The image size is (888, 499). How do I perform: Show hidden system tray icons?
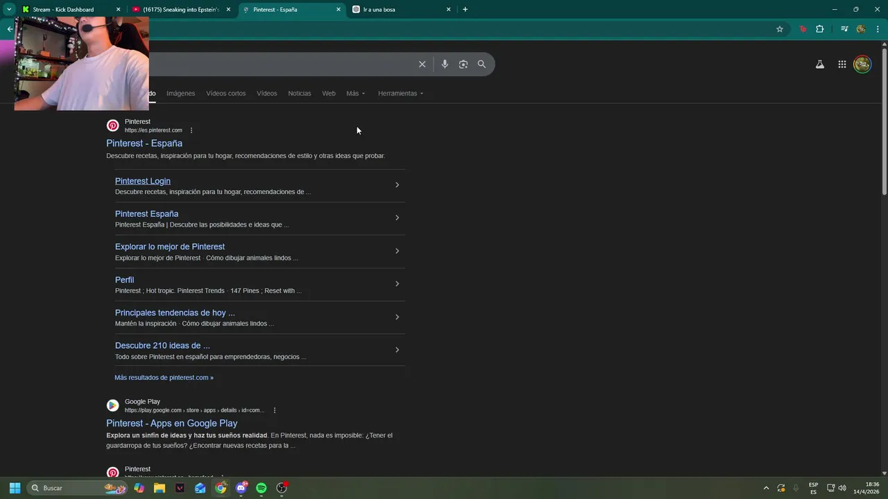coord(766,488)
